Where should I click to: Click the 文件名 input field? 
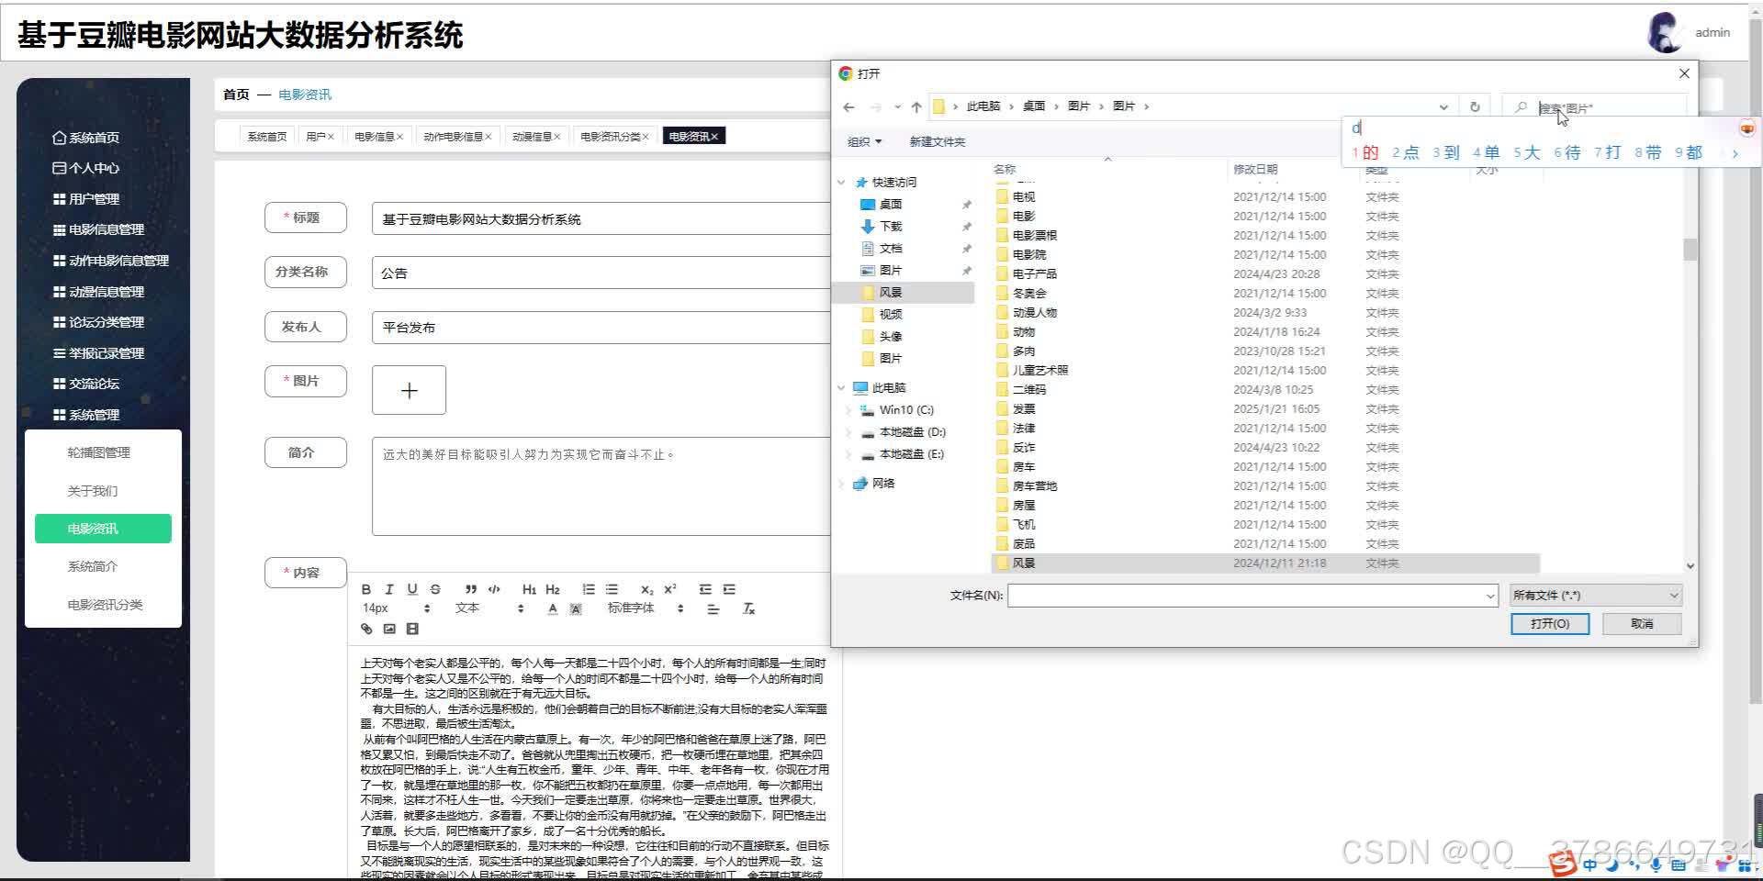click(x=1245, y=596)
